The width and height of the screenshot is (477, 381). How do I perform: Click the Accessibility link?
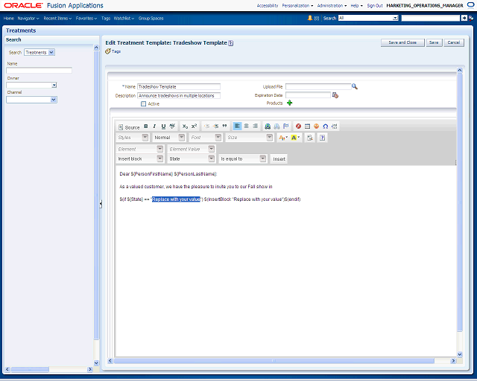(268, 6)
